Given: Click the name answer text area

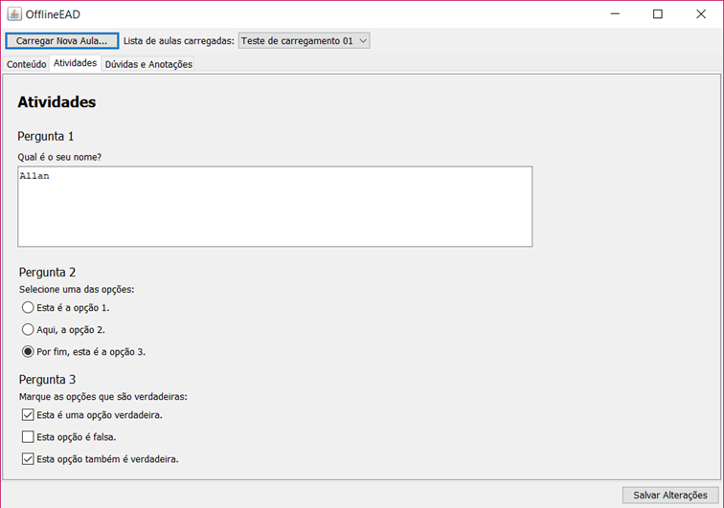Looking at the screenshot, I should coord(275,207).
